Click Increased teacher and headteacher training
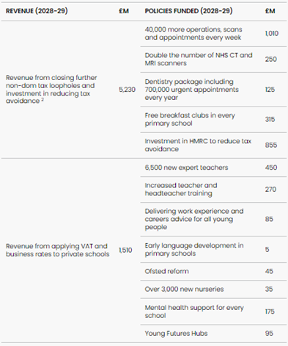 pyautogui.click(x=181, y=190)
